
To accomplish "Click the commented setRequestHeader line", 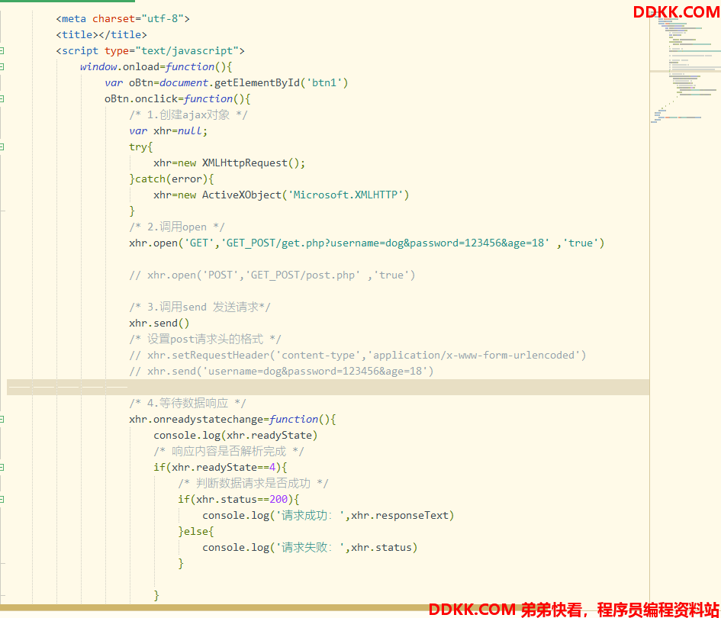I will tap(358, 356).
